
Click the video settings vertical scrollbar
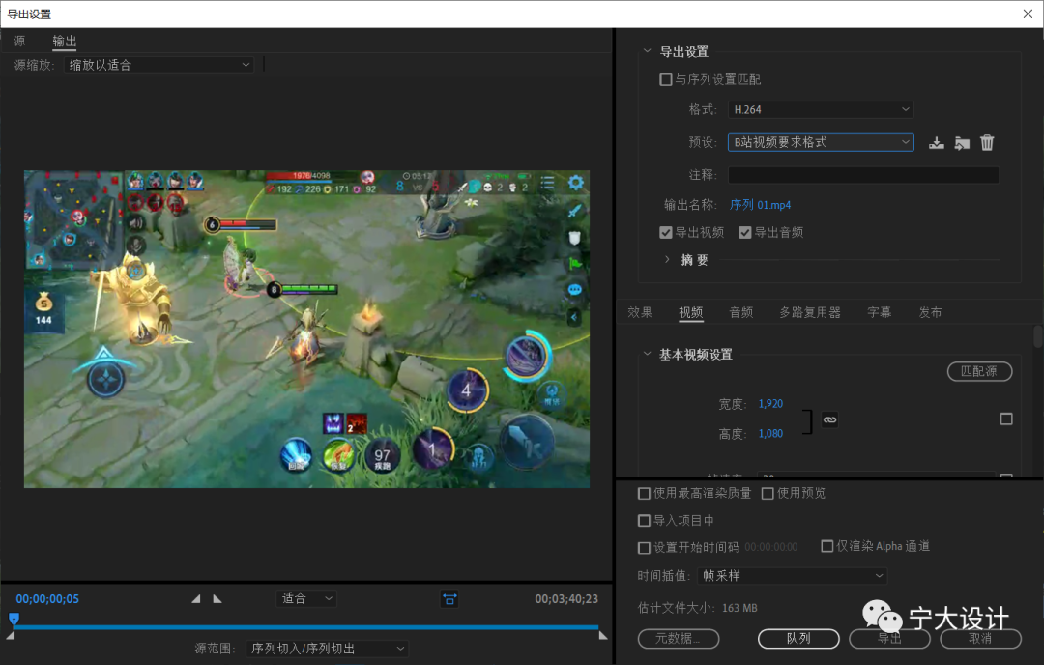1038,336
